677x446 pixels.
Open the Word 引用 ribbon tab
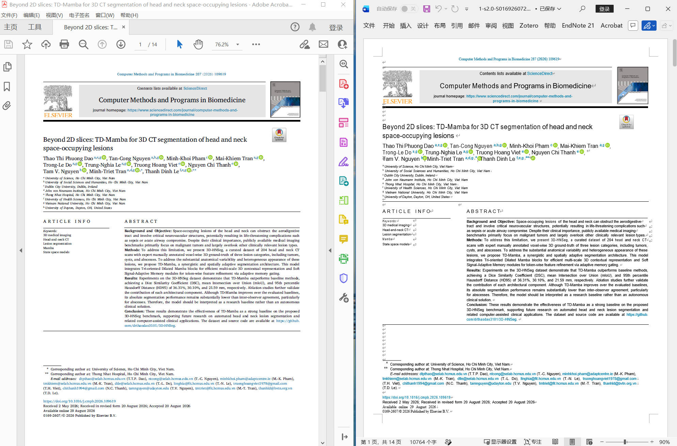[x=457, y=26]
